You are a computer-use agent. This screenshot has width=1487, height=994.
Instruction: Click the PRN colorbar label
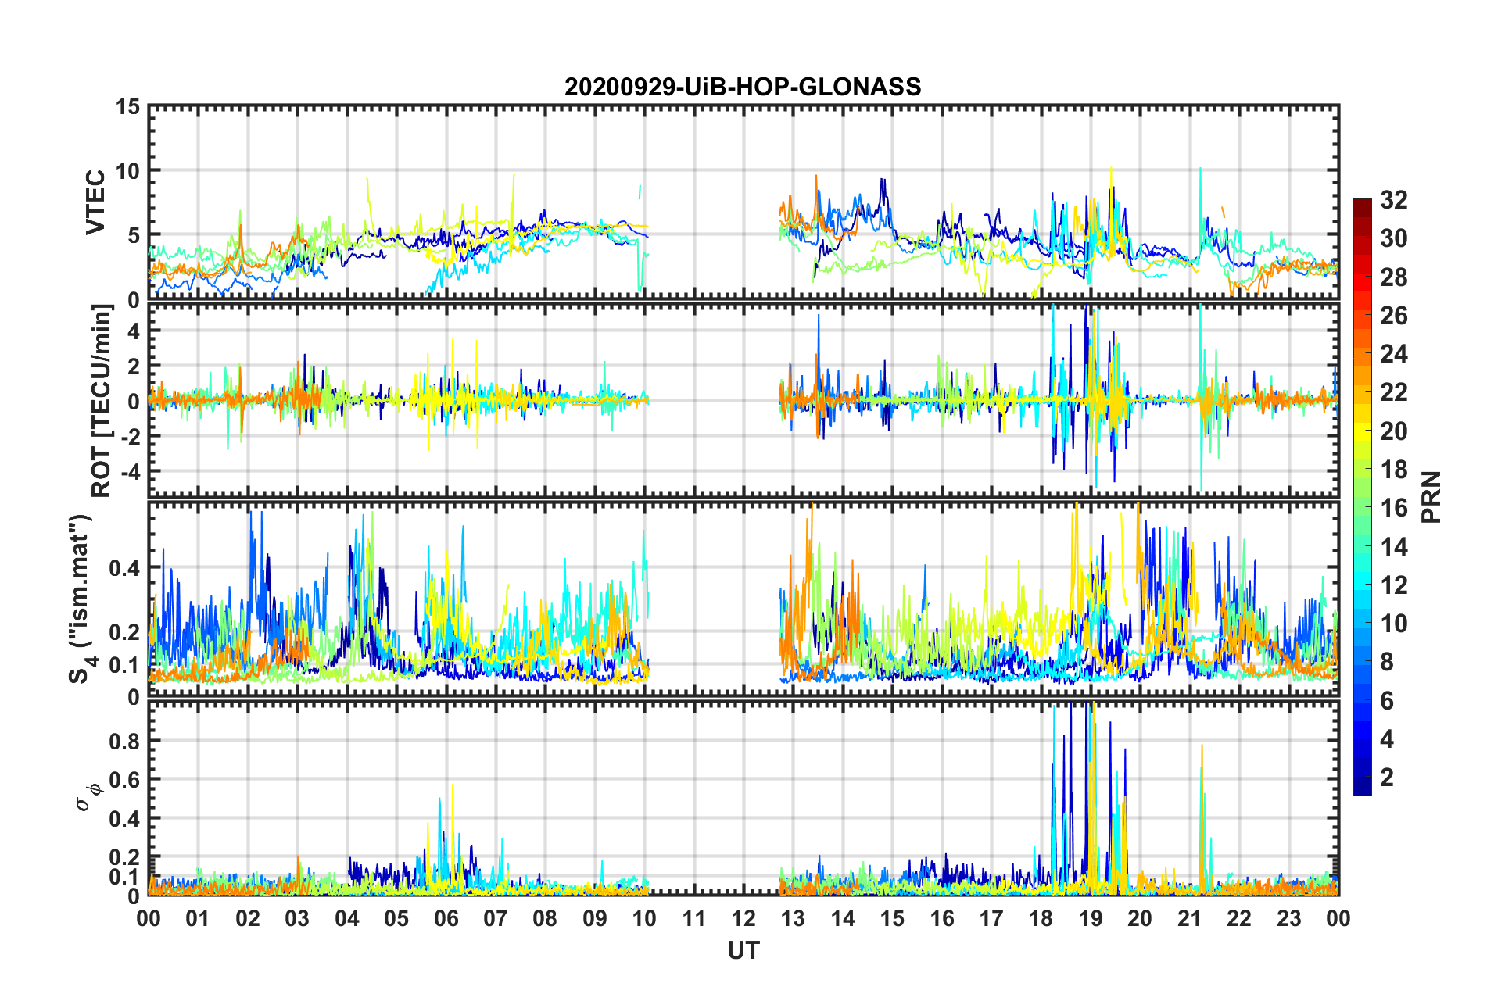(x=1431, y=497)
